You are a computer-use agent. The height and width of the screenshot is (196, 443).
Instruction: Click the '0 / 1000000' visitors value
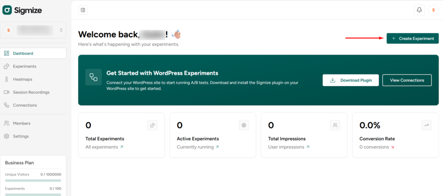tap(51, 174)
